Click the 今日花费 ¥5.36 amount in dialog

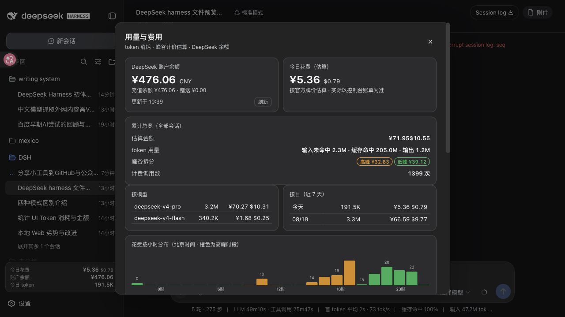click(x=305, y=80)
